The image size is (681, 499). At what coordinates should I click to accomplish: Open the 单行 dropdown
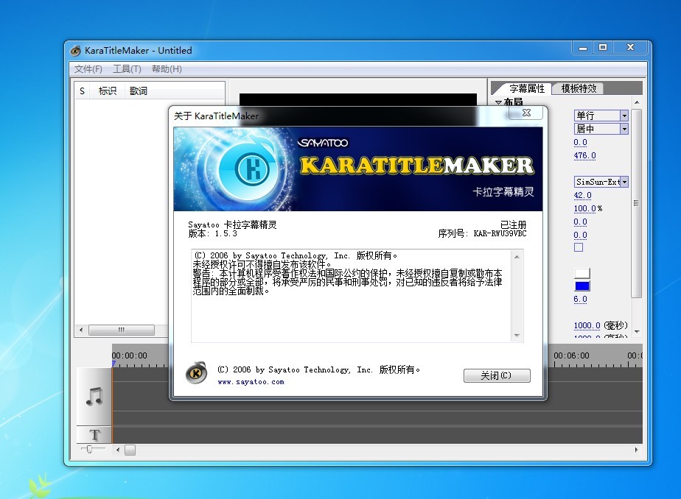click(x=624, y=116)
